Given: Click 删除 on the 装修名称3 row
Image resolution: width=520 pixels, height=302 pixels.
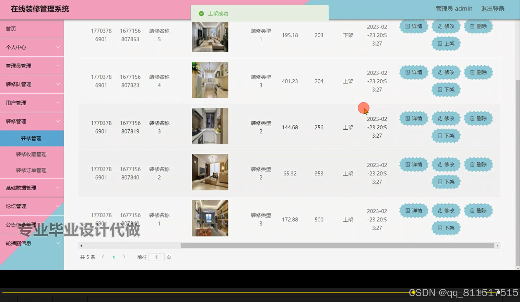Looking at the screenshot, I should [478, 118].
